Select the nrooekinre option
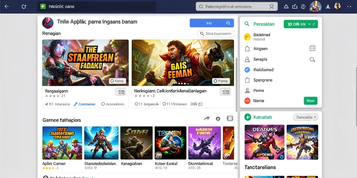Viewport: 357px width, 178px height. 113,104
